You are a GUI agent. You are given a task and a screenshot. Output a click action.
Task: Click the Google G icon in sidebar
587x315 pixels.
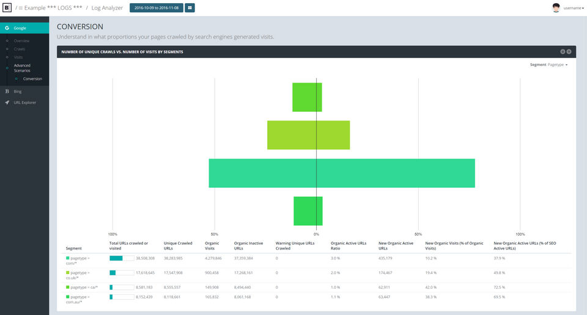(7, 28)
